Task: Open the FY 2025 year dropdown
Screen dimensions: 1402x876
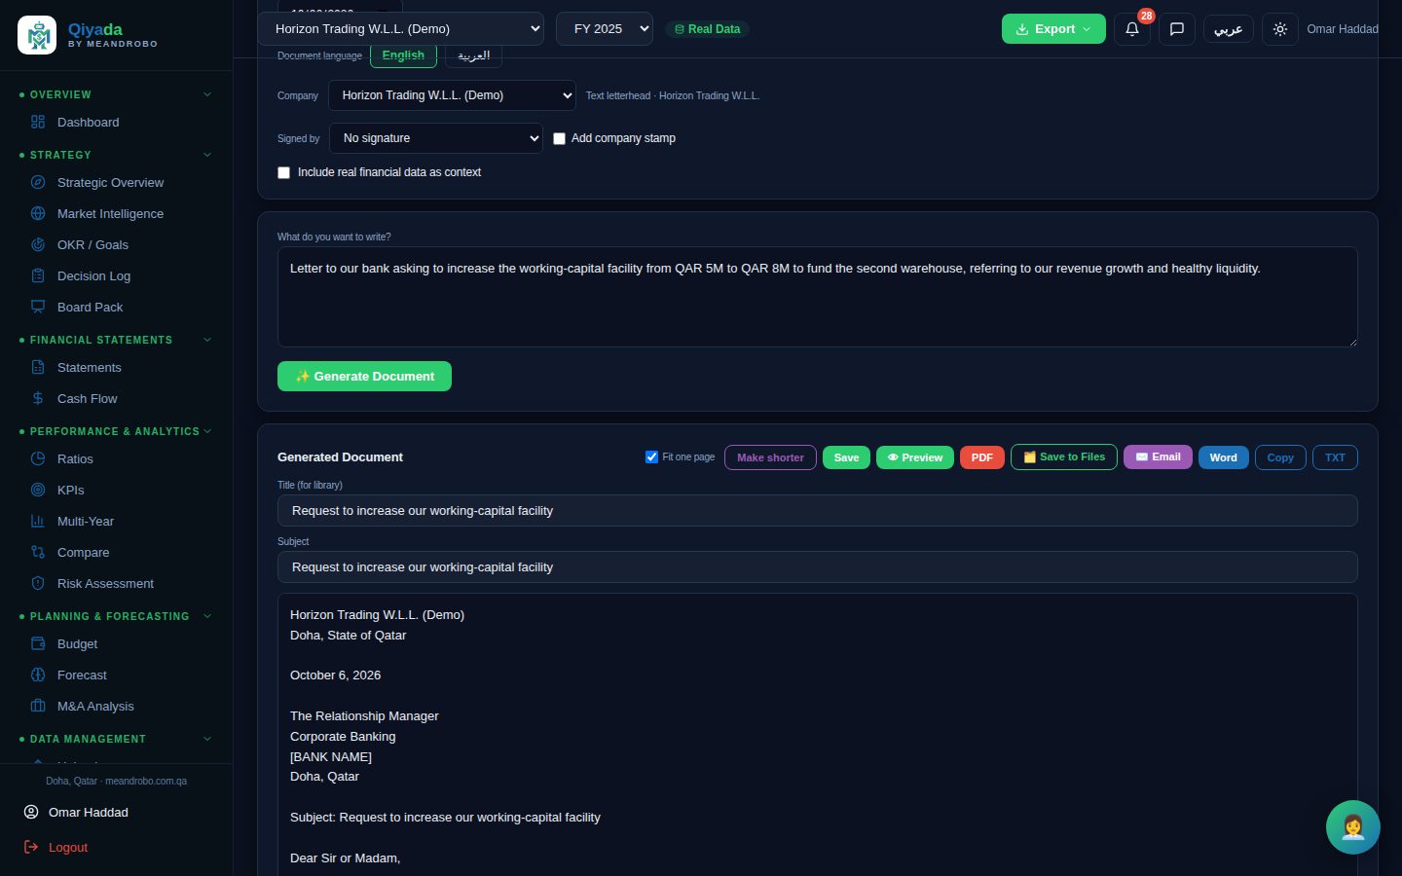Action: click(x=605, y=29)
